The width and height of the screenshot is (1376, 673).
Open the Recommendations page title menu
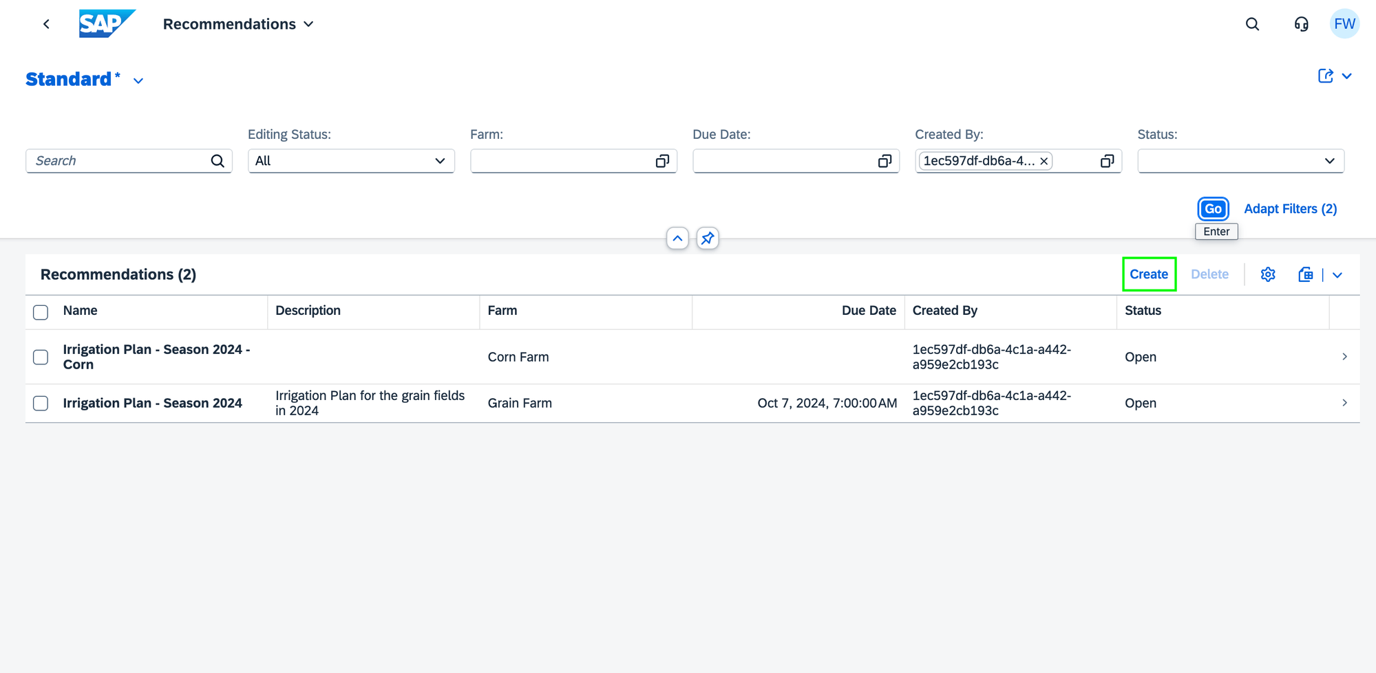point(308,23)
